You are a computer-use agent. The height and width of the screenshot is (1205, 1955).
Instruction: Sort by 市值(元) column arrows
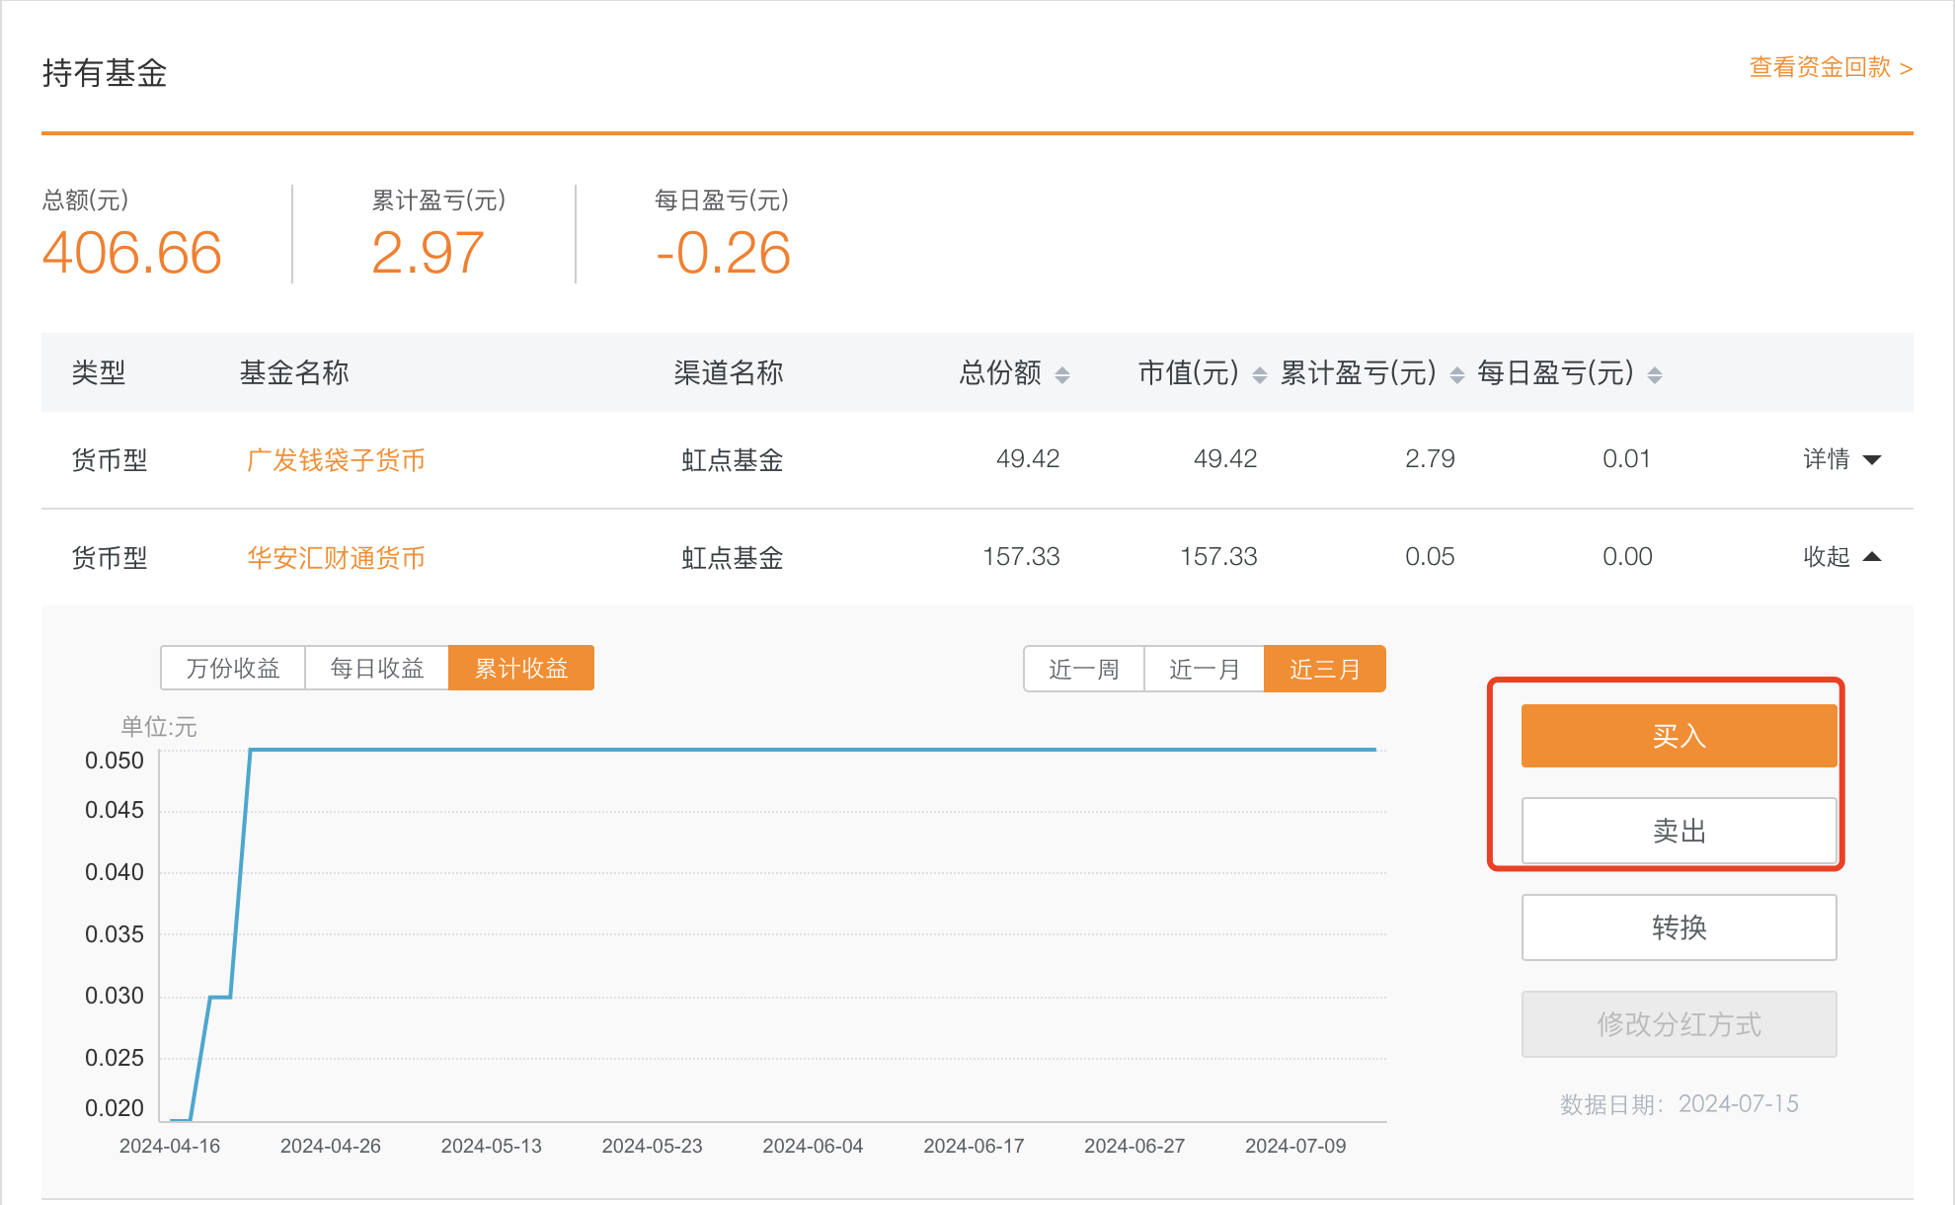tap(1260, 374)
